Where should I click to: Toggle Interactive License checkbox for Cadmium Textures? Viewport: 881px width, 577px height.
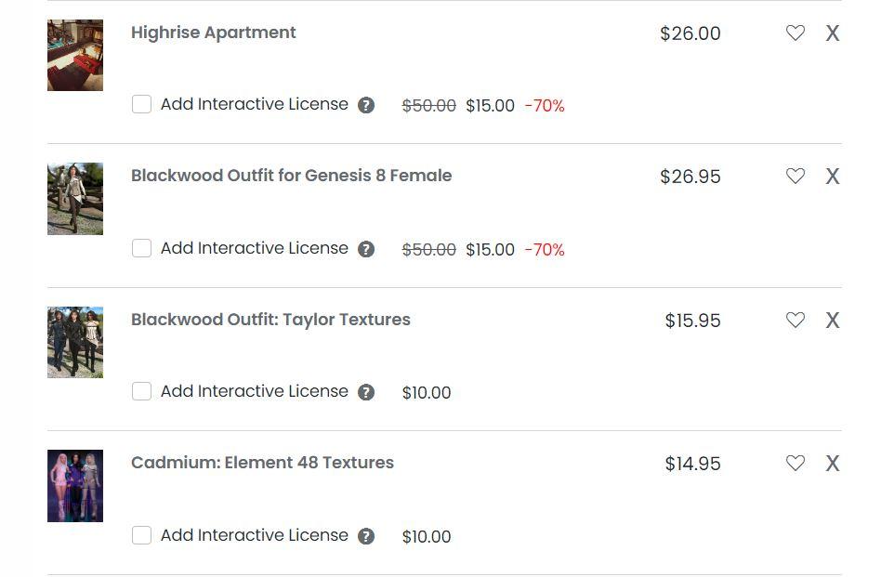coord(141,535)
